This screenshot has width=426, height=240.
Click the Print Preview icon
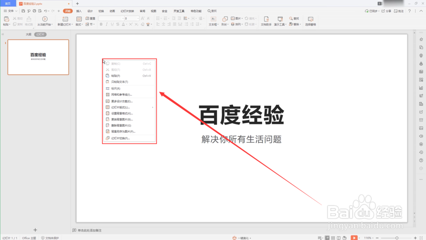click(40, 11)
